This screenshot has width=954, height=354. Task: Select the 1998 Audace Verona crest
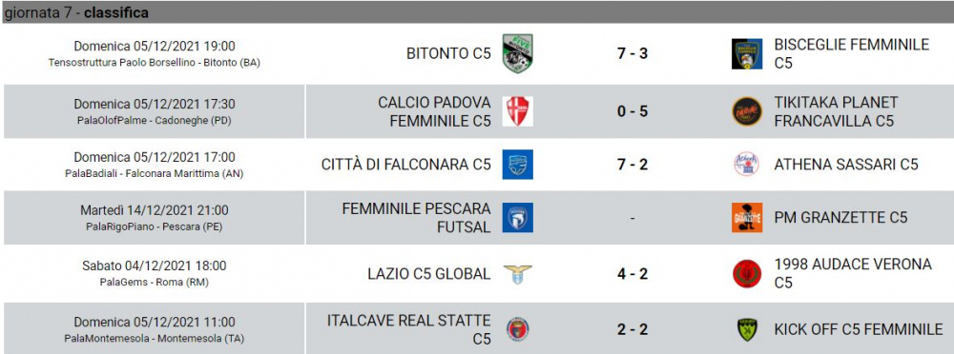click(x=747, y=274)
